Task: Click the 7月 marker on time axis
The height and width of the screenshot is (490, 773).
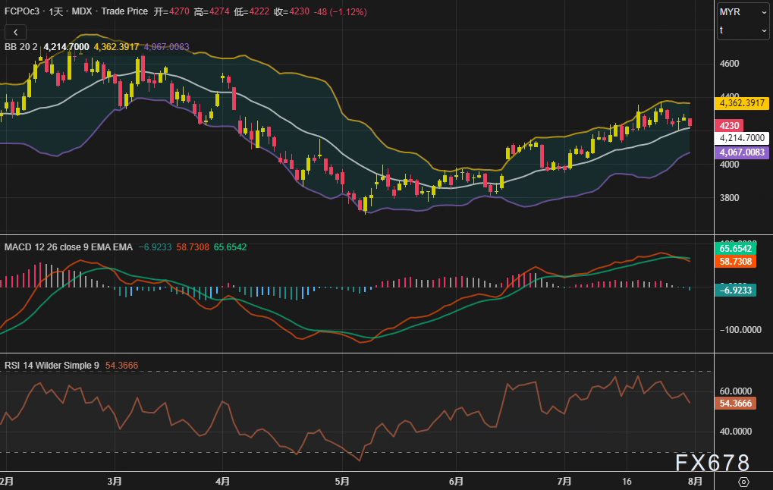Action: point(564,481)
